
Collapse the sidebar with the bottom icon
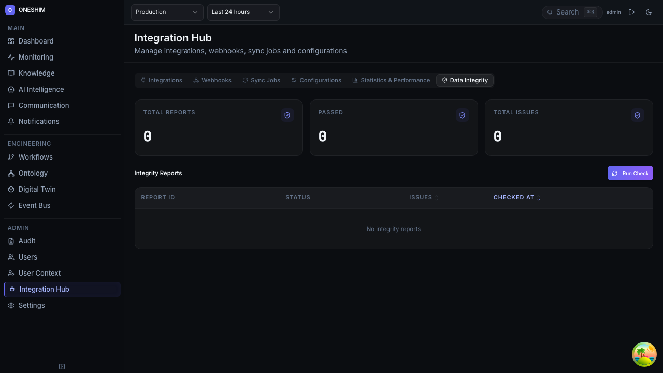pos(62,366)
